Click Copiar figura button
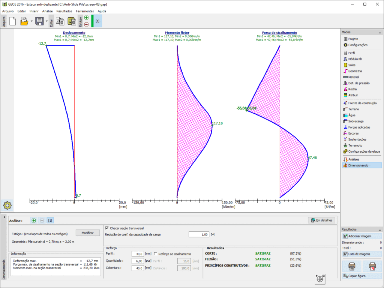Viewport: 384px width, 288px height. (x=362, y=276)
